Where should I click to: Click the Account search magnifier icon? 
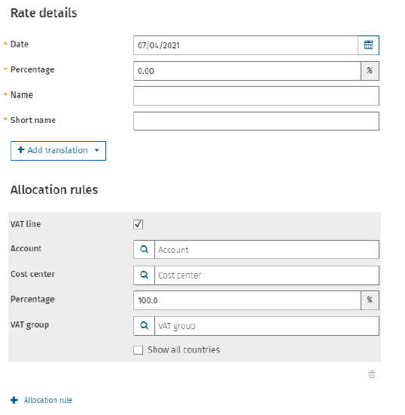(144, 249)
